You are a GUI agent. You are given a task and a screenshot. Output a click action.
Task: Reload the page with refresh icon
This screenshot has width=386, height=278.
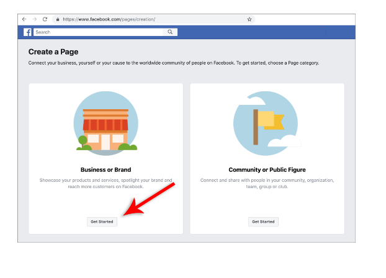(x=45, y=19)
